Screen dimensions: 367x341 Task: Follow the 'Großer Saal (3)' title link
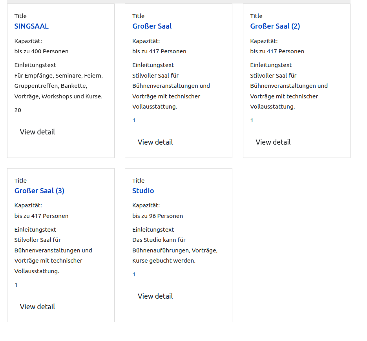click(x=39, y=191)
